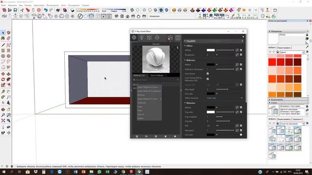Uncheck the Use Fresnel checkbox
The height and width of the screenshot is (175, 312).
point(208,73)
